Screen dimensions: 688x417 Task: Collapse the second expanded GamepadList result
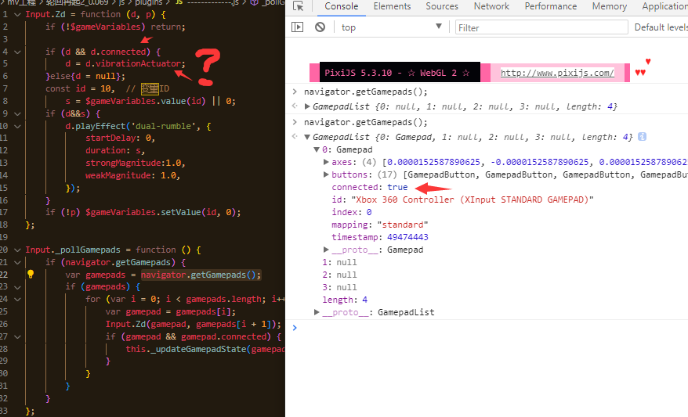pyautogui.click(x=308, y=137)
